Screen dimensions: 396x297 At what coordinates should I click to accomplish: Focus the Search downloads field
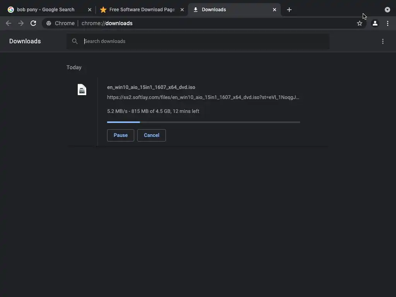click(x=205, y=41)
